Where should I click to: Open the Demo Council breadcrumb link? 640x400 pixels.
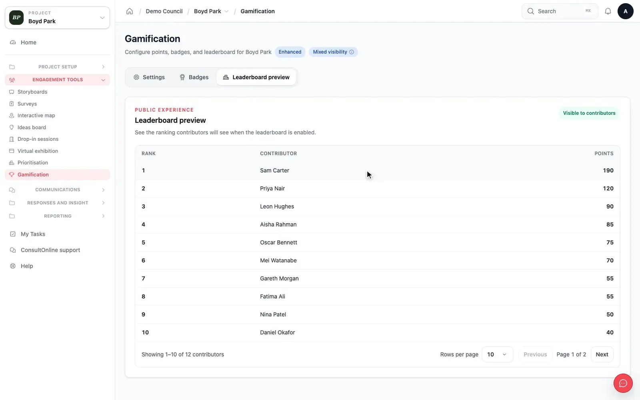pos(164,11)
